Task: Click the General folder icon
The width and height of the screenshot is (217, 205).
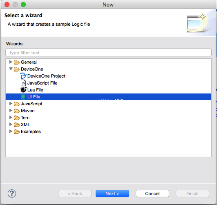Action: click(17, 62)
